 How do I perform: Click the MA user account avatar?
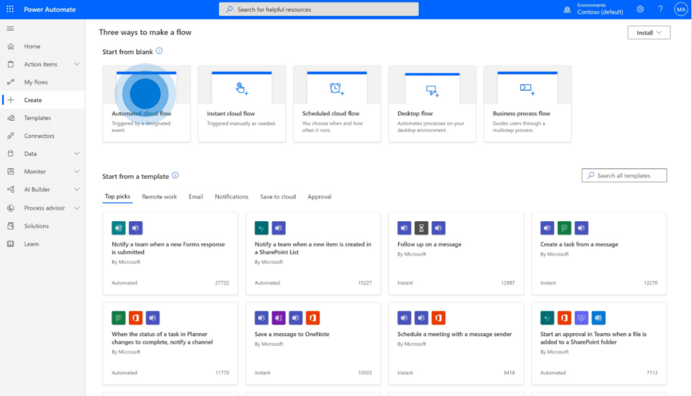pyautogui.click(x=681, y=9)
